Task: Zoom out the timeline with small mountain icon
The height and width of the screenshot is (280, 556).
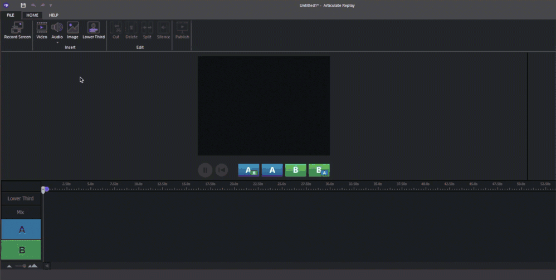Action: (x=9, y=266)
